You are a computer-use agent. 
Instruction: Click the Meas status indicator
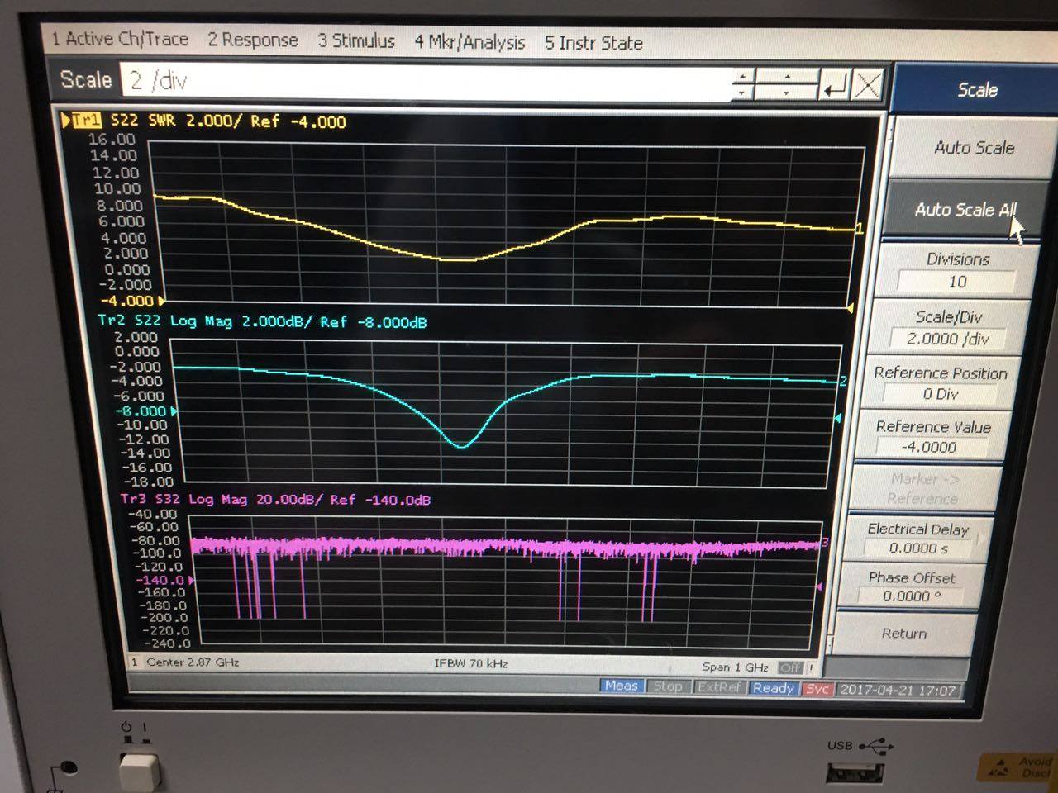click(x=621, y=686)
